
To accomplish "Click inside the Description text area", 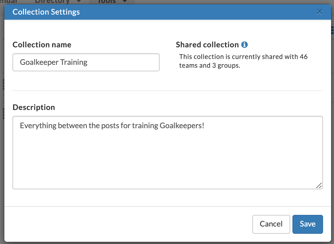I will [x=168, y=153].
